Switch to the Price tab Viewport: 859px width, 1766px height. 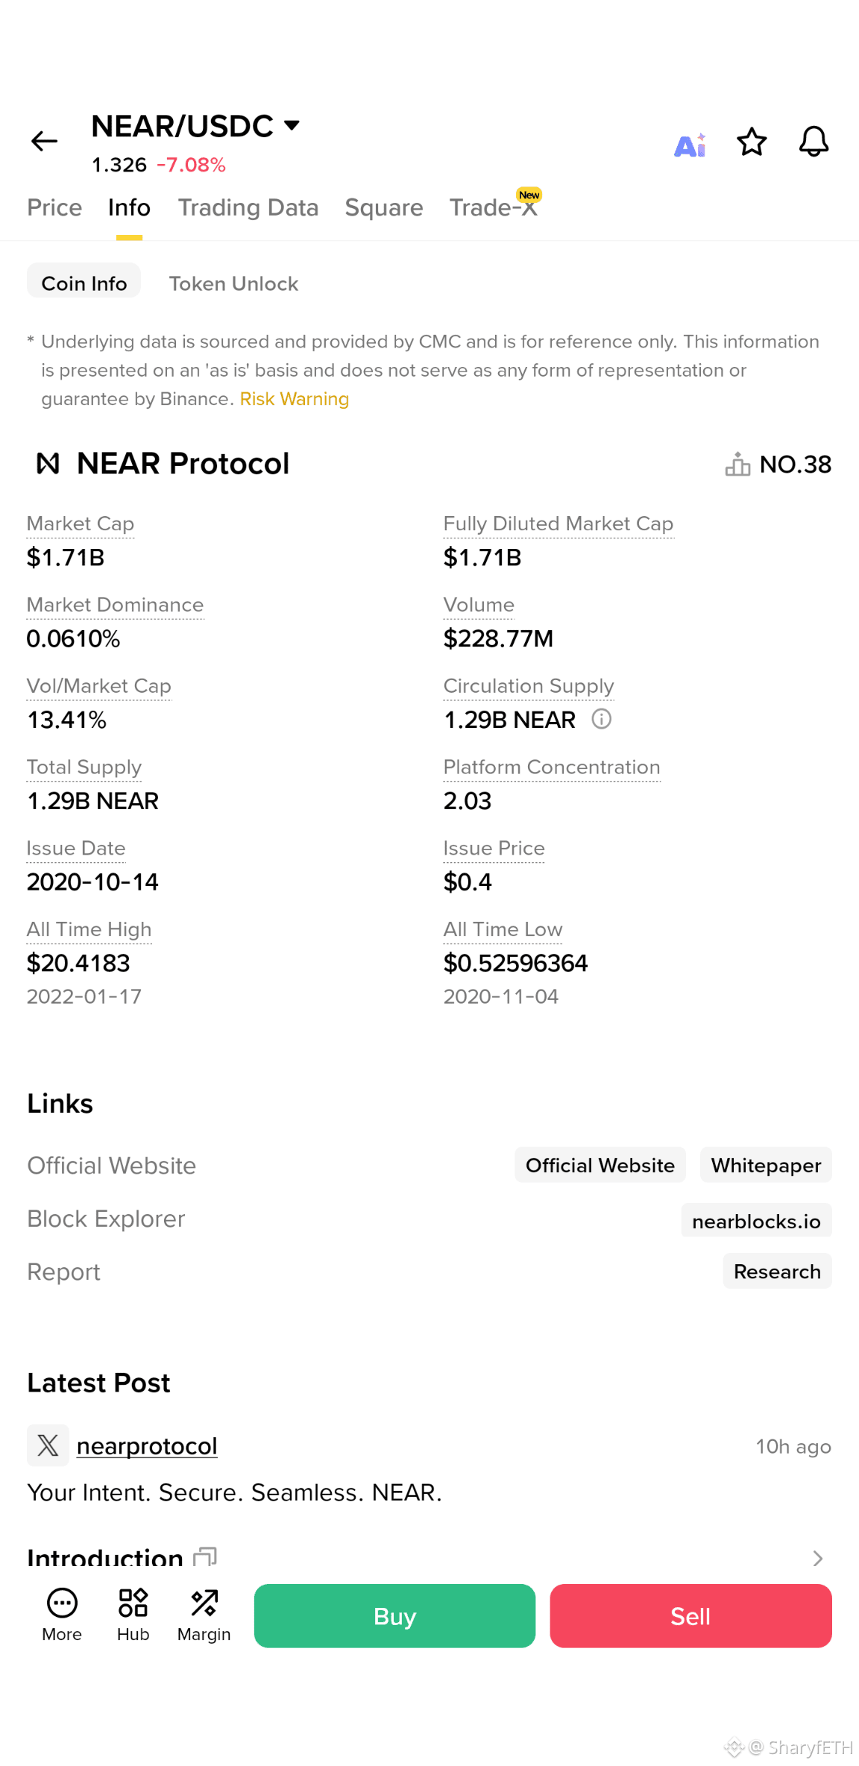click(54, 207)
